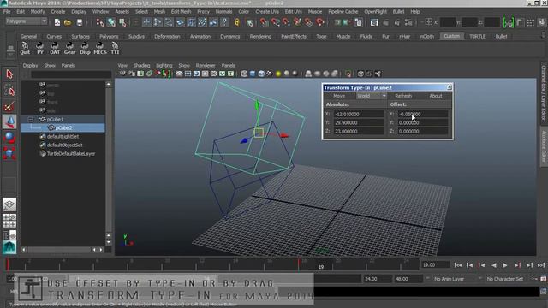
Task: Click the outliner horizontal scrollbar
Action: [x=60, y=250]
